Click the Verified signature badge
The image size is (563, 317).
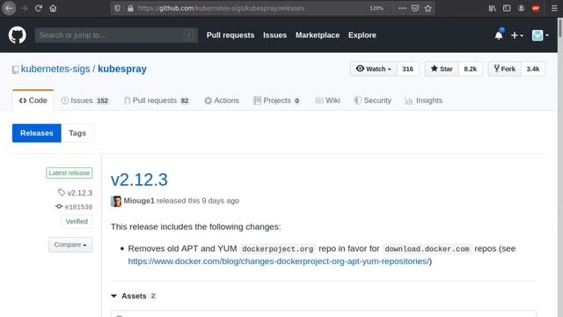77,221
